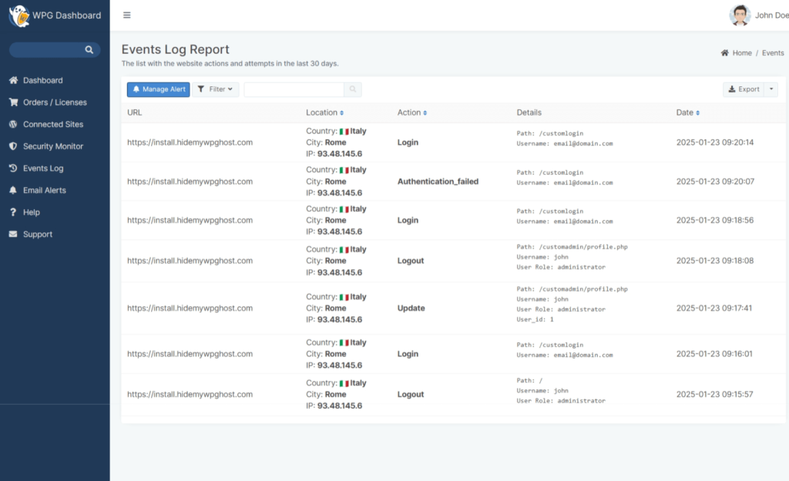Select Events Log in the sidebar menu

tap(45, 168)
